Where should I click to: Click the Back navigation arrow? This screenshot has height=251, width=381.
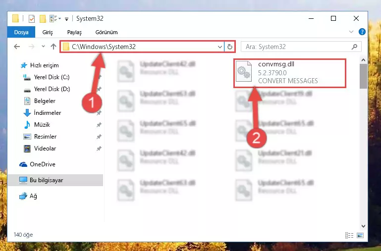(x=17, y=47)
